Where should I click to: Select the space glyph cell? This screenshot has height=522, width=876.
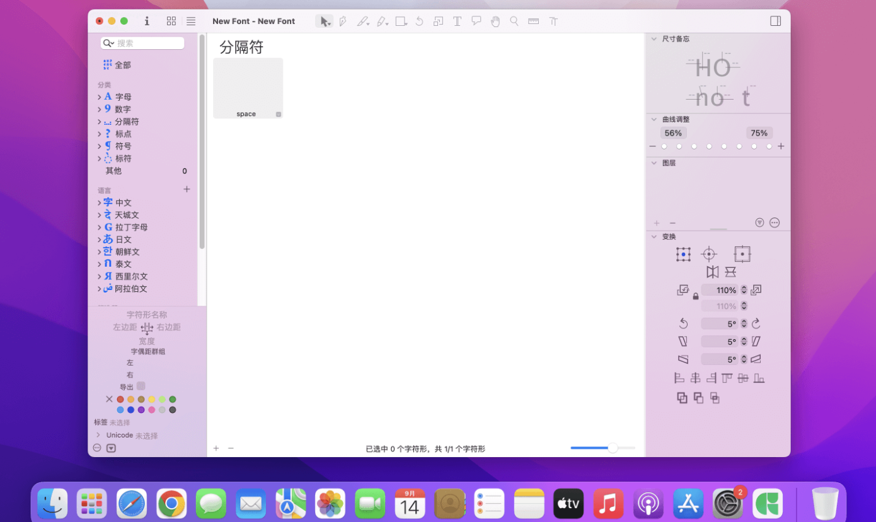(x=248, y=88)
